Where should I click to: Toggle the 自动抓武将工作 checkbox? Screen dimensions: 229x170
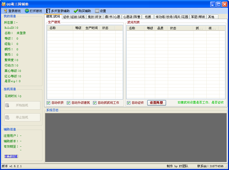click(95, 103)
